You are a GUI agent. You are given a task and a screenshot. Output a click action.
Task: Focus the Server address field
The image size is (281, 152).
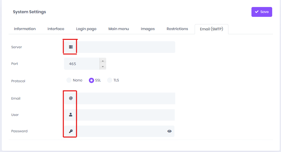click(x=126, y=47)
